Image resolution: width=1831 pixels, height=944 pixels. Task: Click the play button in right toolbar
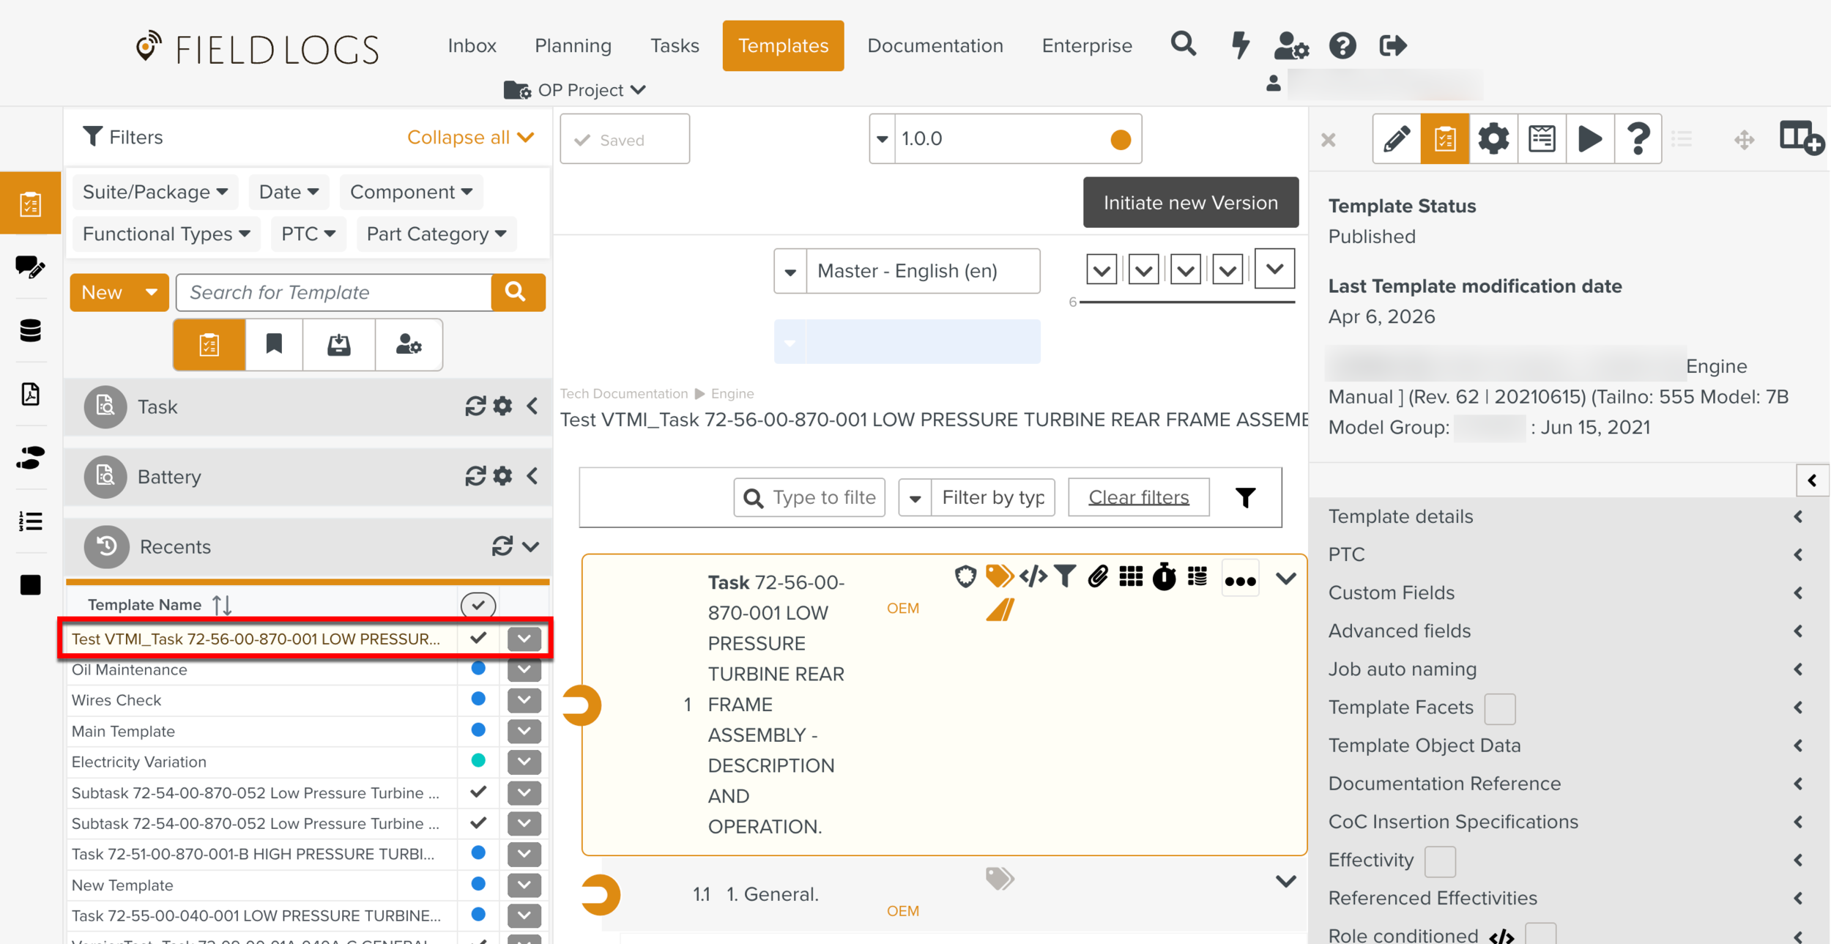tap(1589, 138)
